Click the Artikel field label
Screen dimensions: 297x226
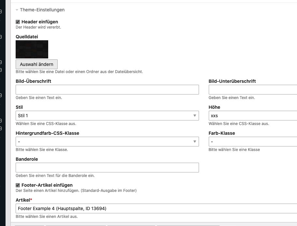[x=23, y=200]
